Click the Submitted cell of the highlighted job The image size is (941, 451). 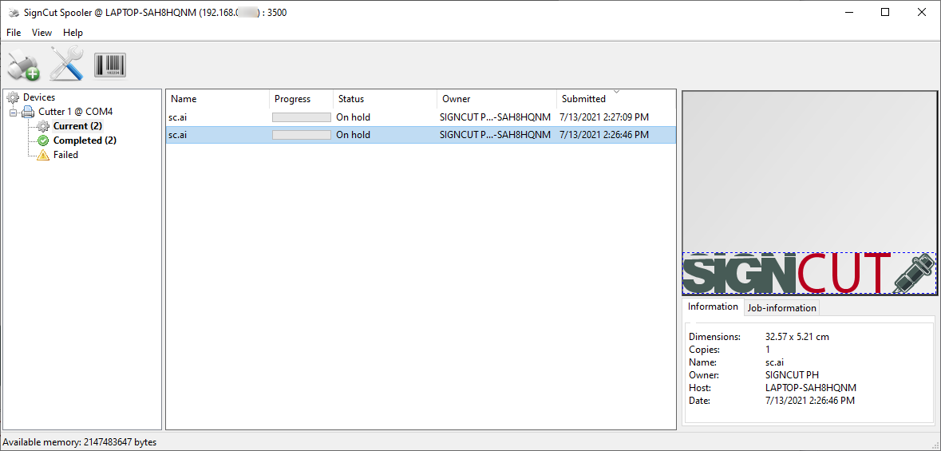pos(603,135)
